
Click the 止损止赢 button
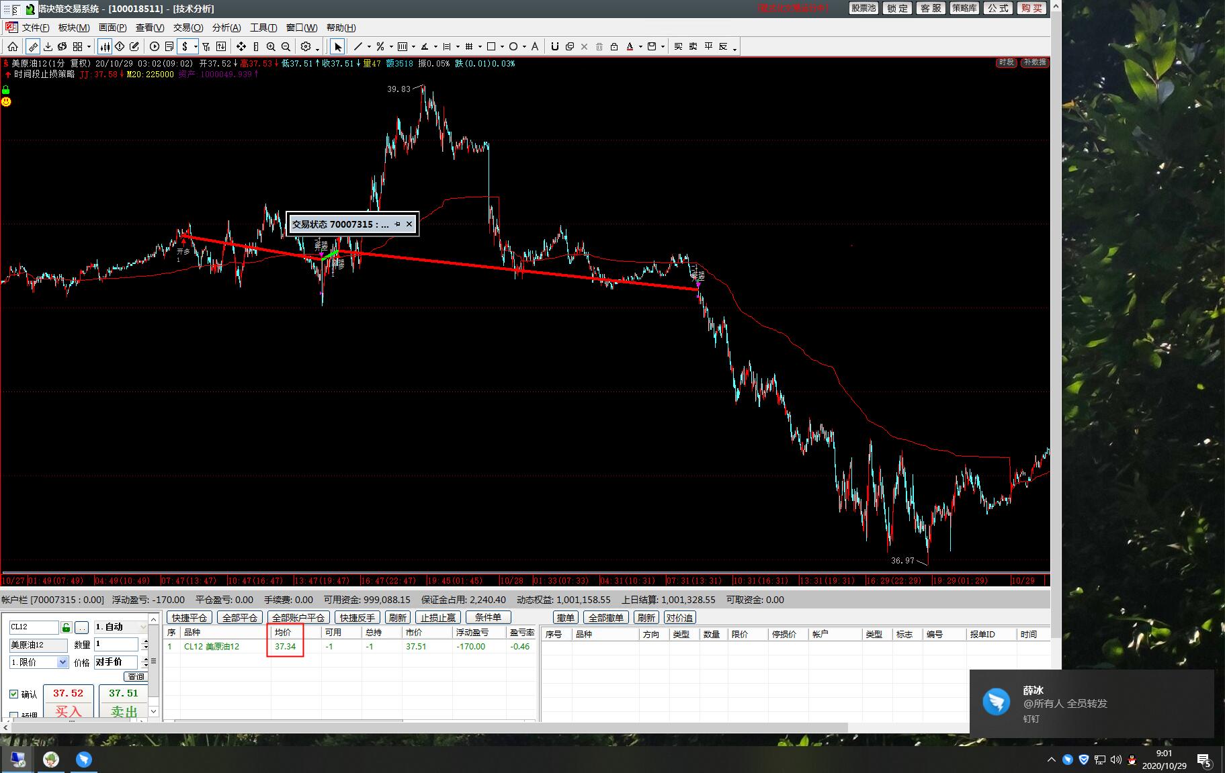click(x=438, y=618)
